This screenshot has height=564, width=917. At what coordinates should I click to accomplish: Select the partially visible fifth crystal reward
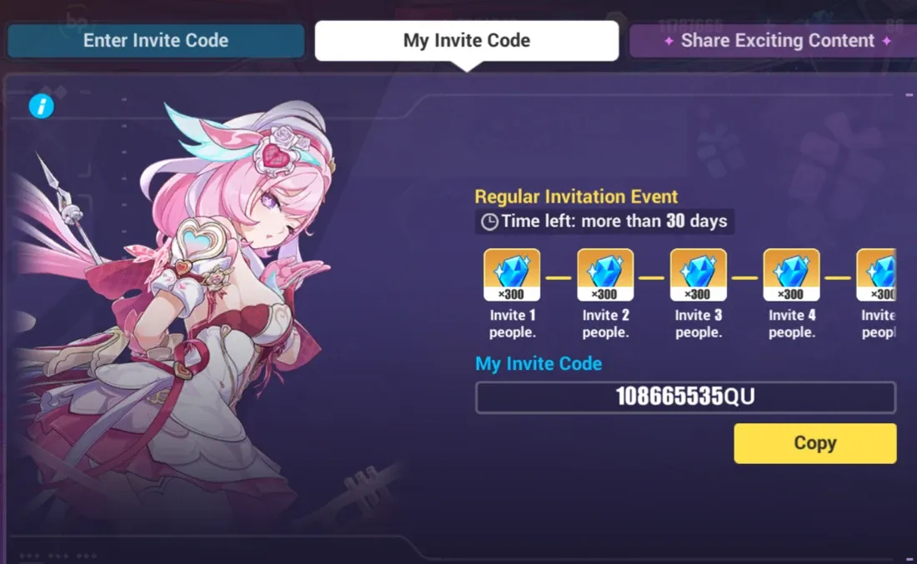tap(876, 275)
